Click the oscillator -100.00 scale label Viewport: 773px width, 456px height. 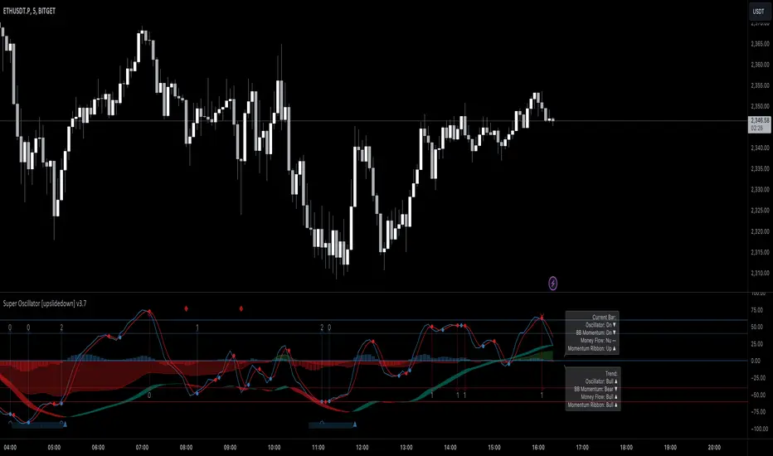pos(759,429)
